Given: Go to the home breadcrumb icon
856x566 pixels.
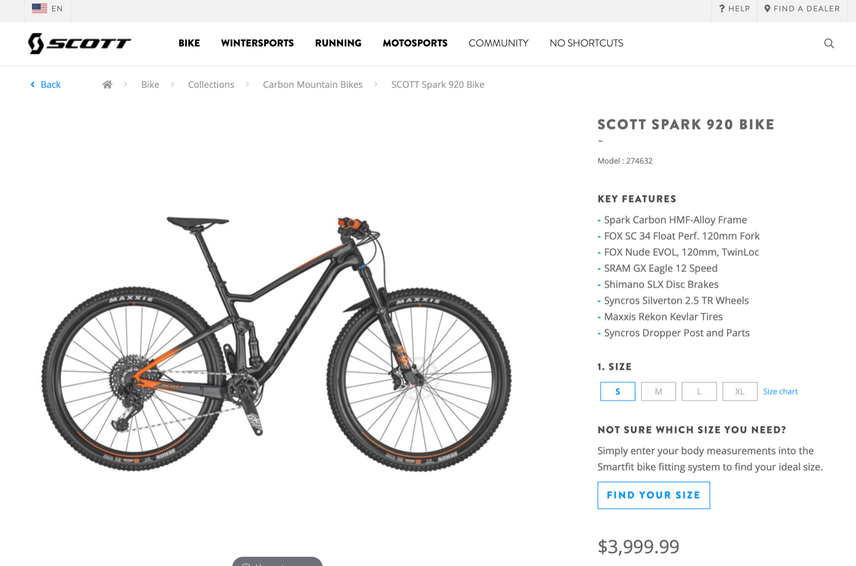Looking at the screenshot, I should click(108, 85).
